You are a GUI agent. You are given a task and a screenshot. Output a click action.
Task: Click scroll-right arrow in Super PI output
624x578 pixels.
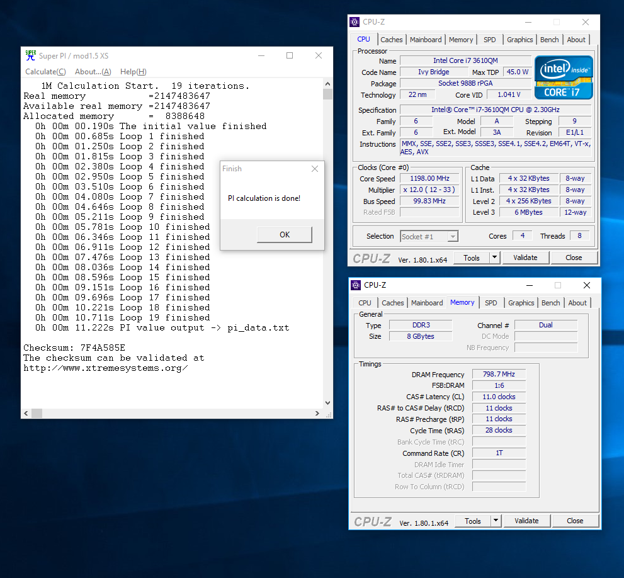(317, 413)
